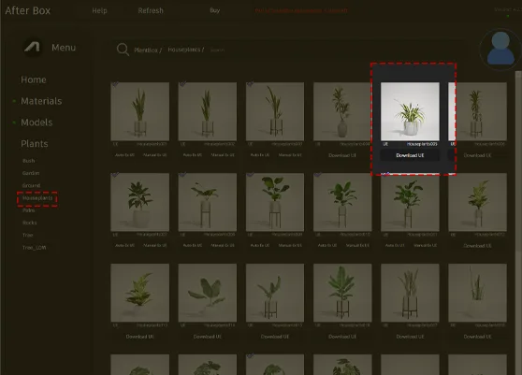Open the Houseplants003 thumbnail

coord(275,111)
